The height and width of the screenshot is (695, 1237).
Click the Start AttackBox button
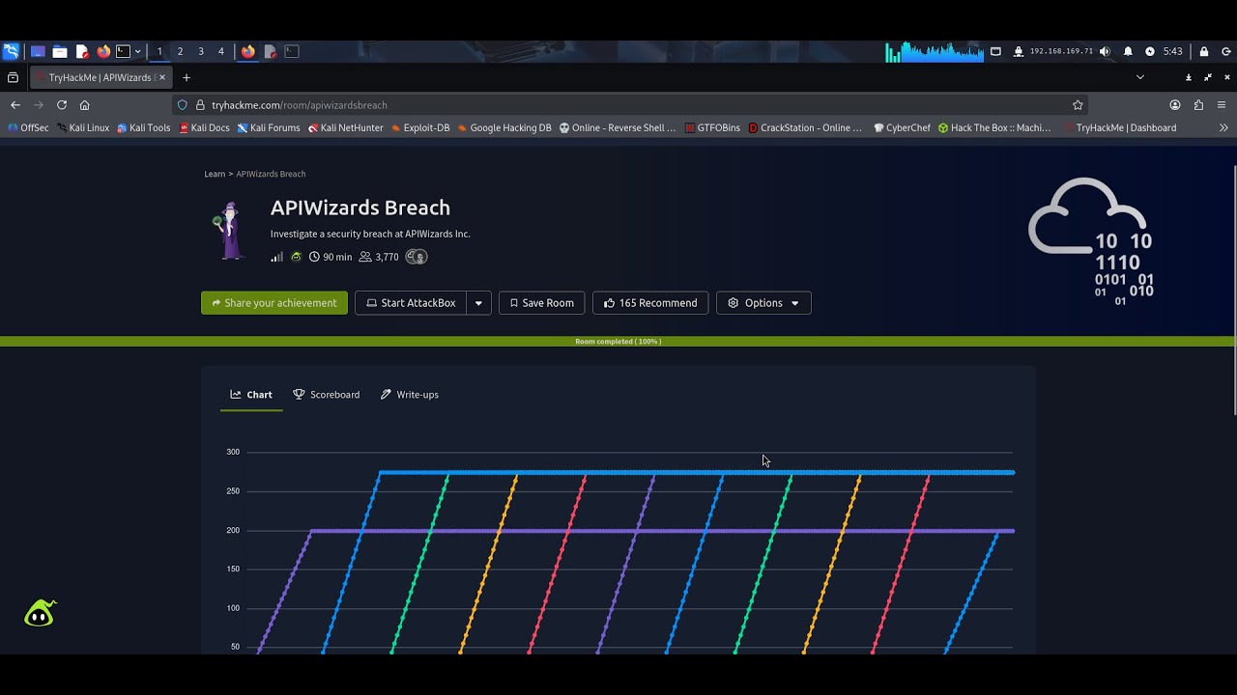coord(411,303)
